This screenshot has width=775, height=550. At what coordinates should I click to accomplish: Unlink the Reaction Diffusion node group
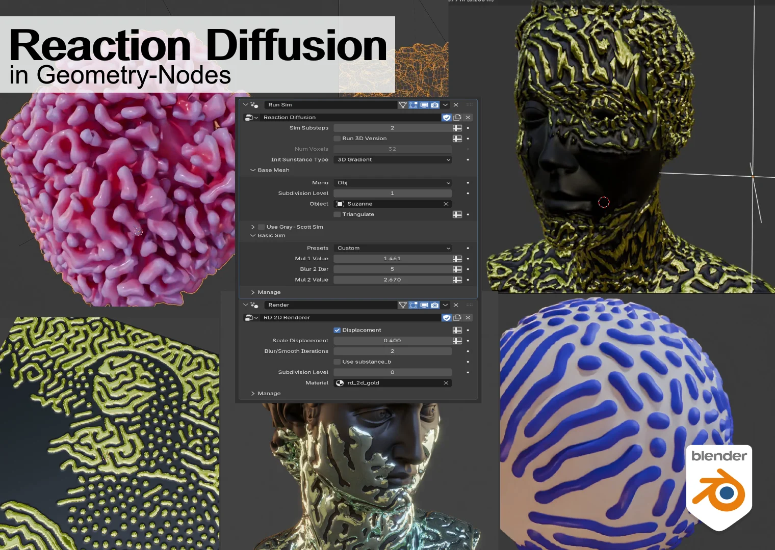pyautogui.click(x=468, y=118)
